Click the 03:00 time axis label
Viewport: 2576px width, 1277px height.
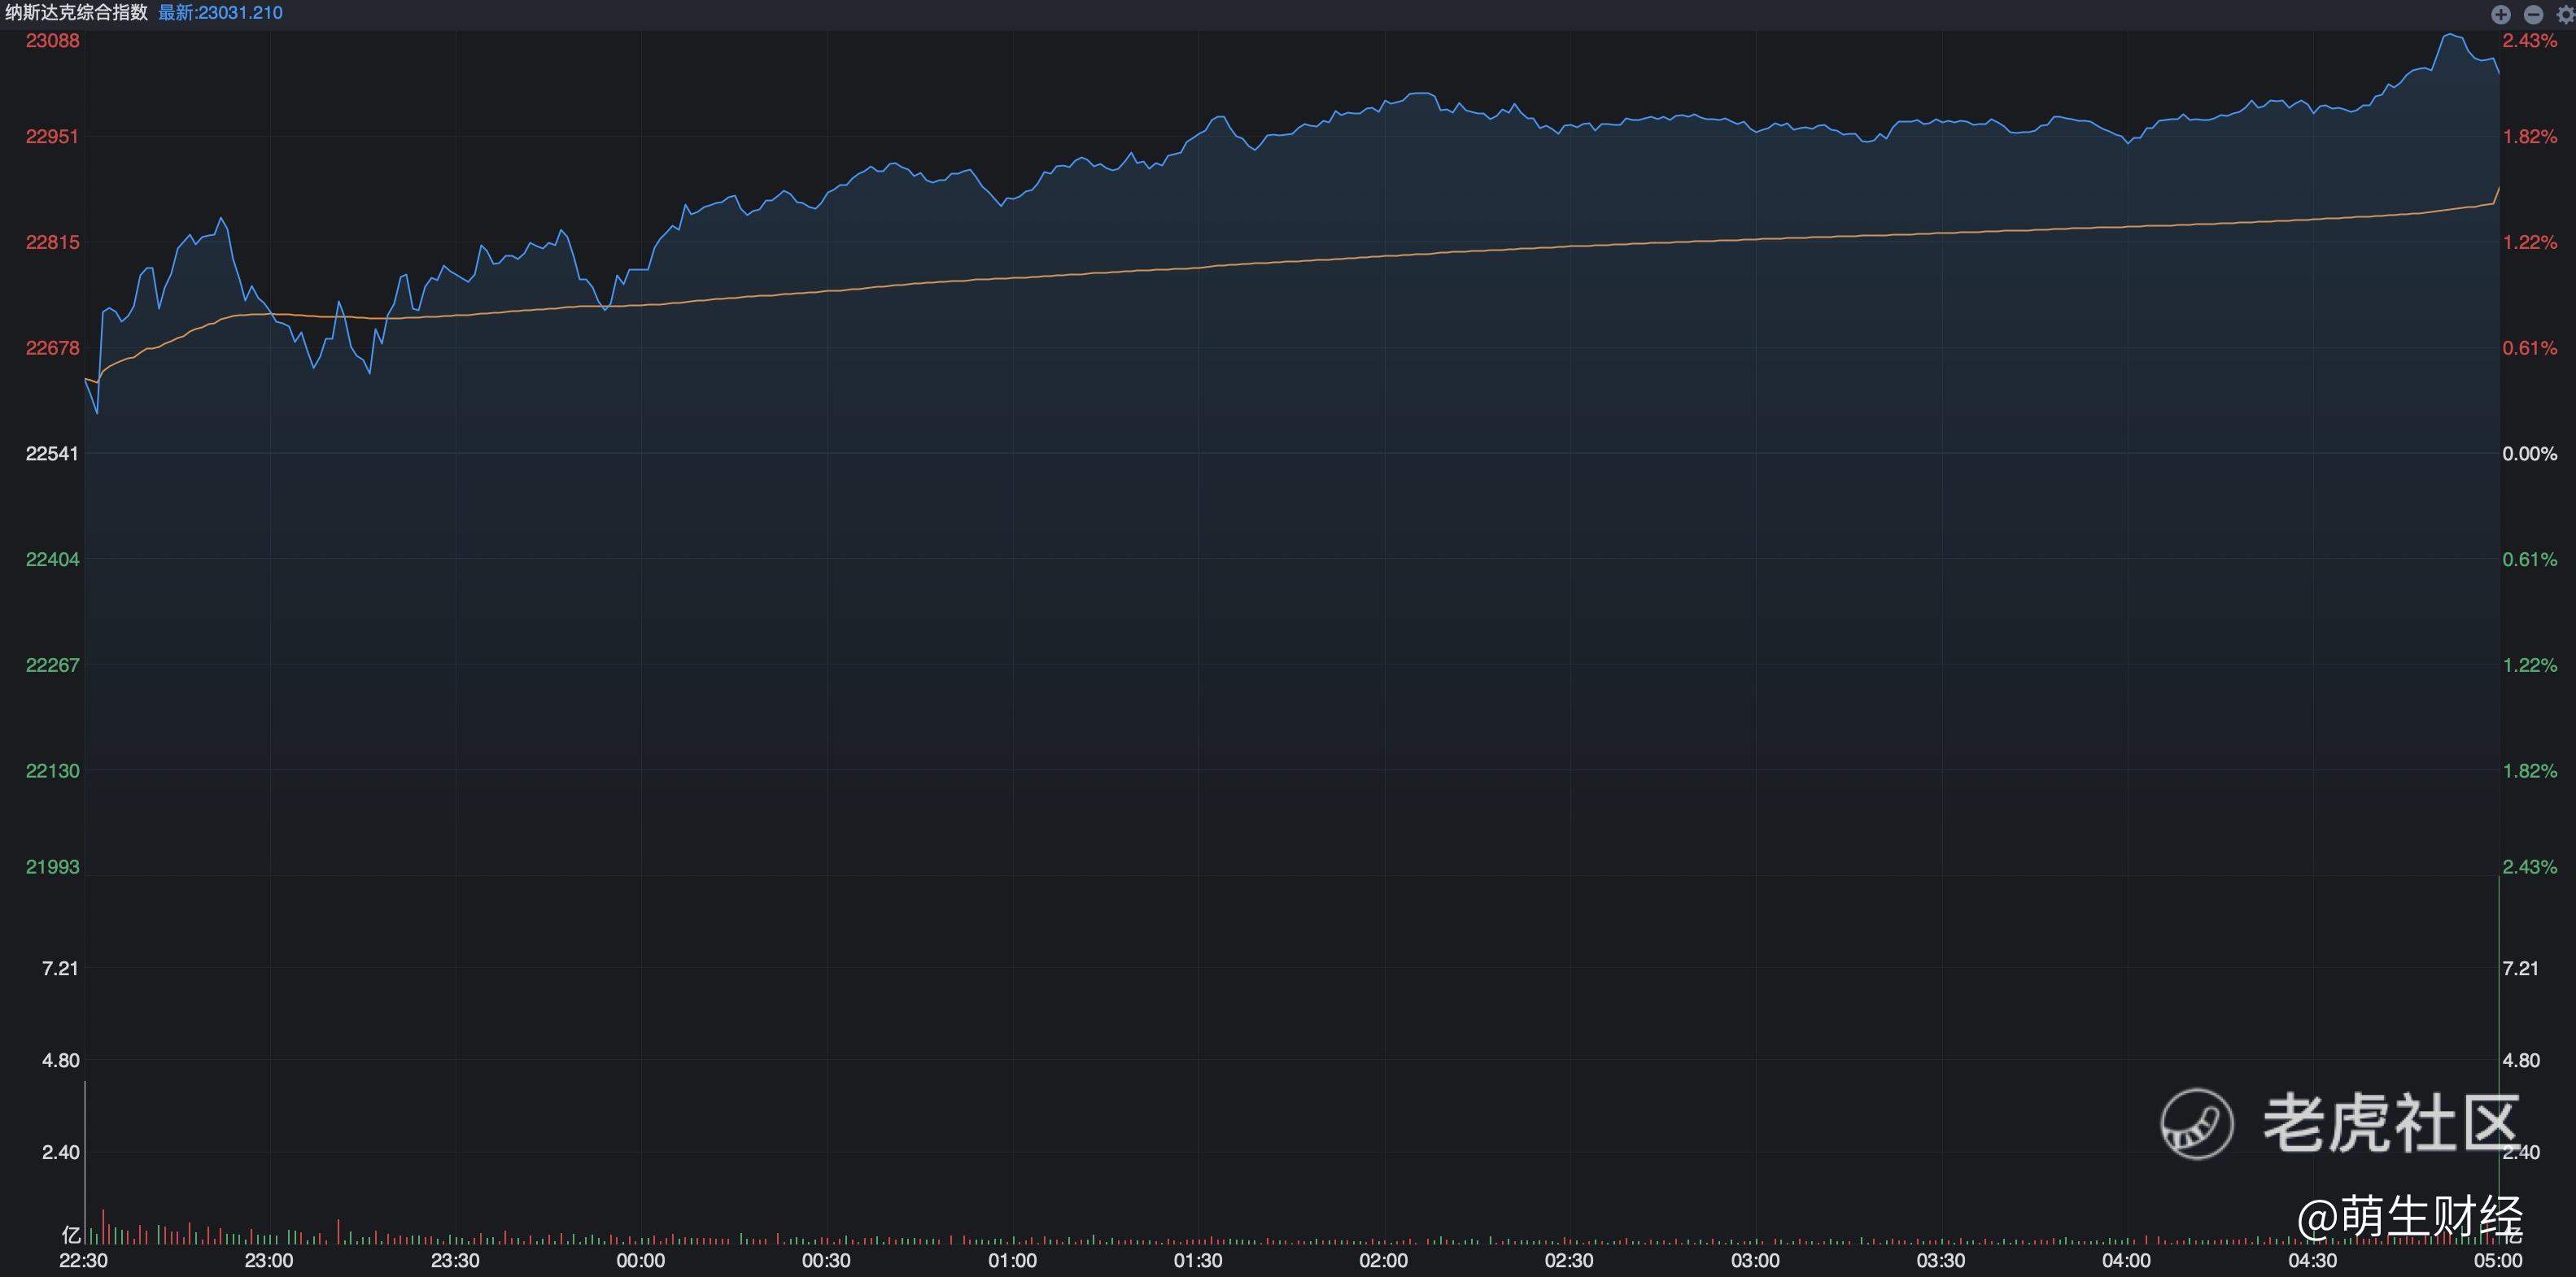pos(1755,1260)
